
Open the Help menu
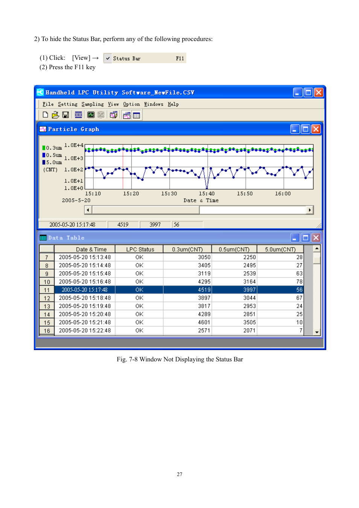(173, 104)
